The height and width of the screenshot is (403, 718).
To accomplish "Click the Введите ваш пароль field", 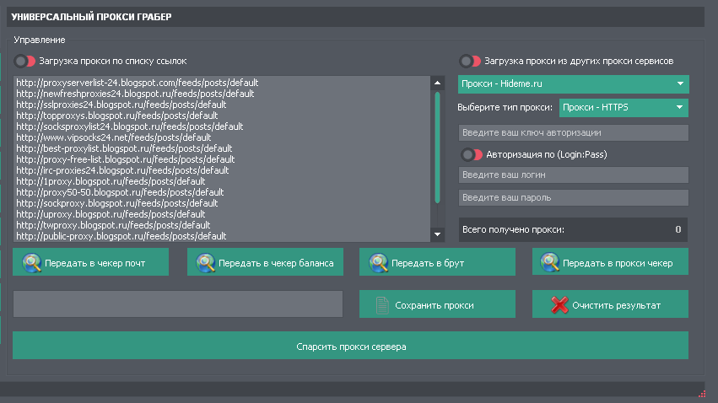I will [x=573, y=197].
